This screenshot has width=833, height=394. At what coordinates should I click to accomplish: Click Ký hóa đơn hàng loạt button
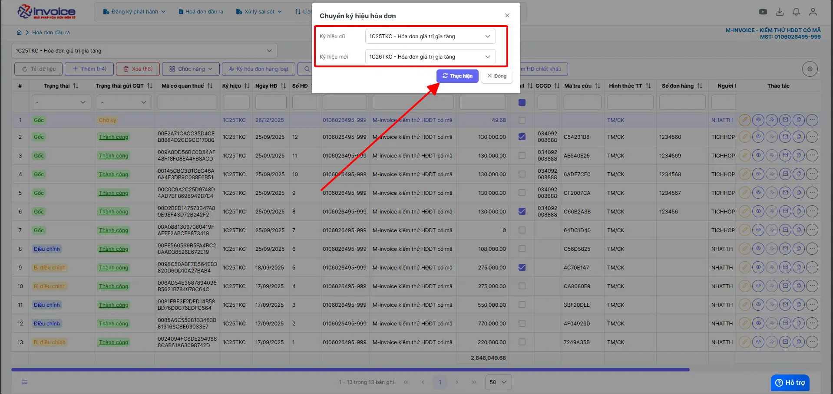coord(258,69)
